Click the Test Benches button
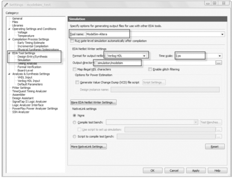The height and width of the screenshot is (178, 234). click(211, 123)
